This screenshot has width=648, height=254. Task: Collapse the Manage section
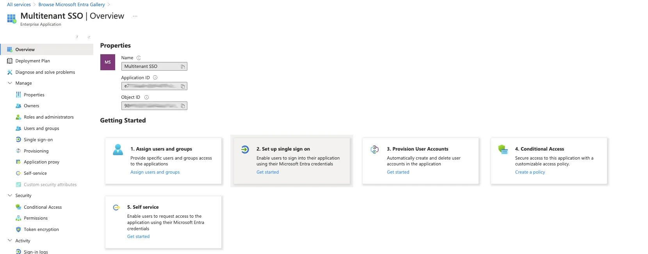(x=10, y=83)
